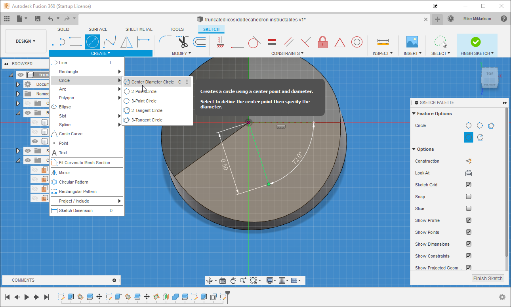Switch to the SURFACE tab

(98, 29)
